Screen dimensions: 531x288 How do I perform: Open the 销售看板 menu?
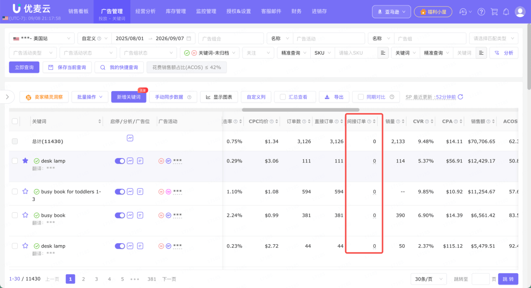[78, 11]
